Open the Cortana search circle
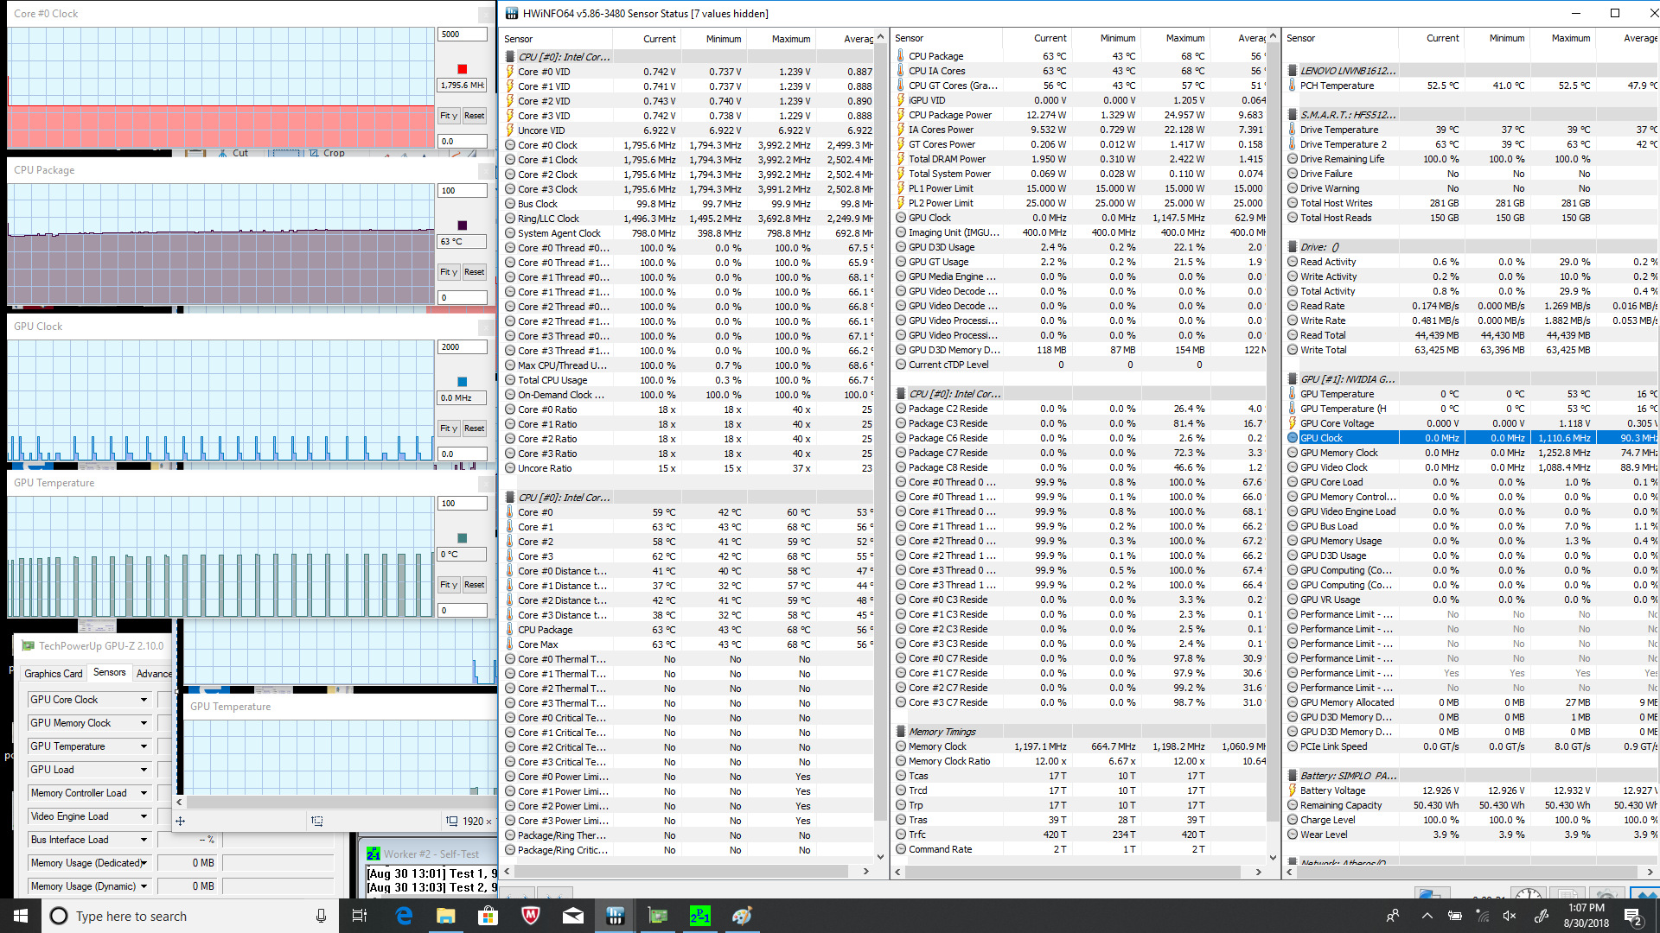Image resolution: width=1660 pixels, height=933 pixels. (x=59, y=916)
